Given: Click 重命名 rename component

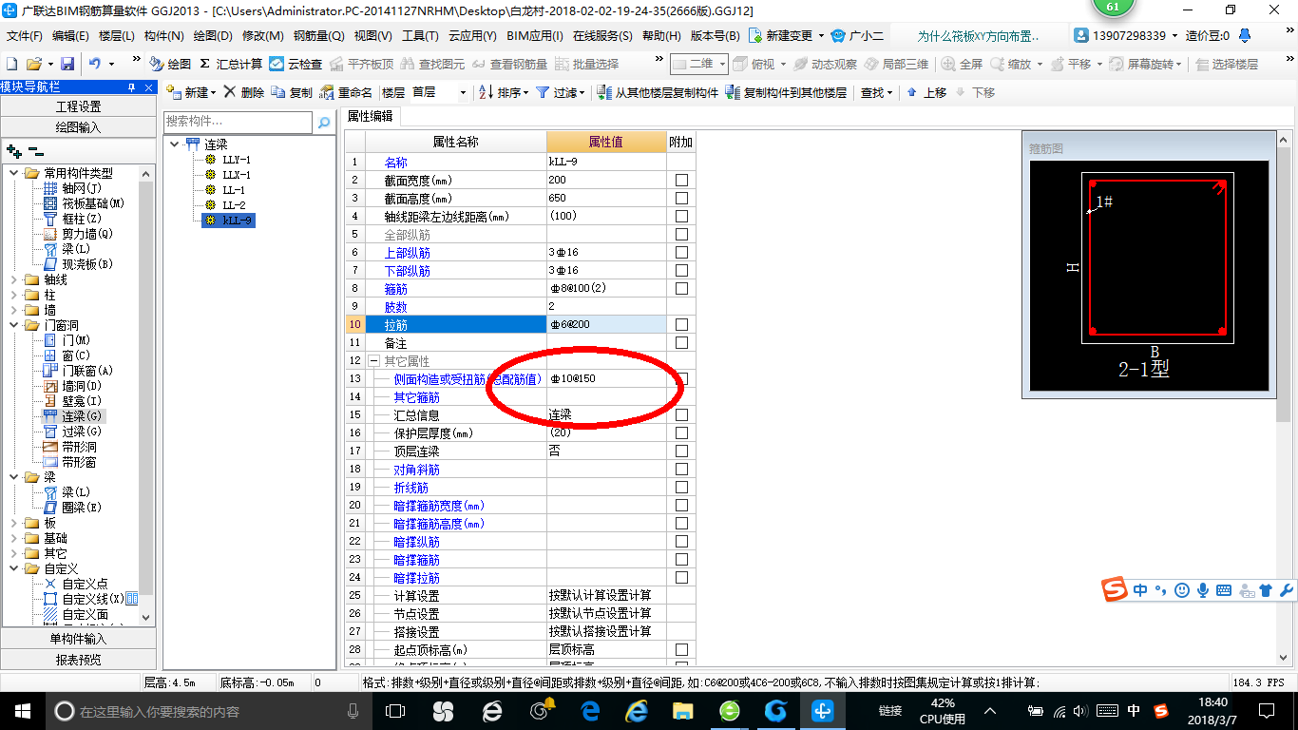Looking at the screenshot, I should (x=346, y=92).
